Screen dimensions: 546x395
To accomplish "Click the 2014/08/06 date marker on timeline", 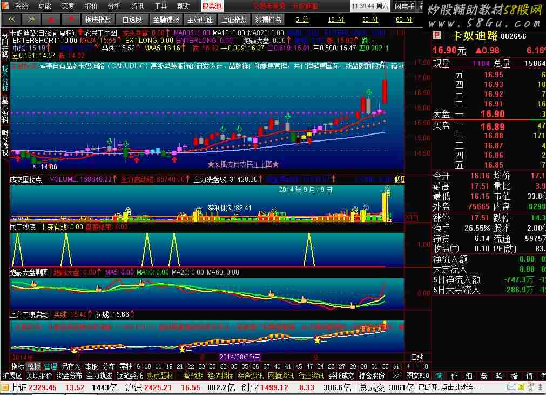I will 240,357.
